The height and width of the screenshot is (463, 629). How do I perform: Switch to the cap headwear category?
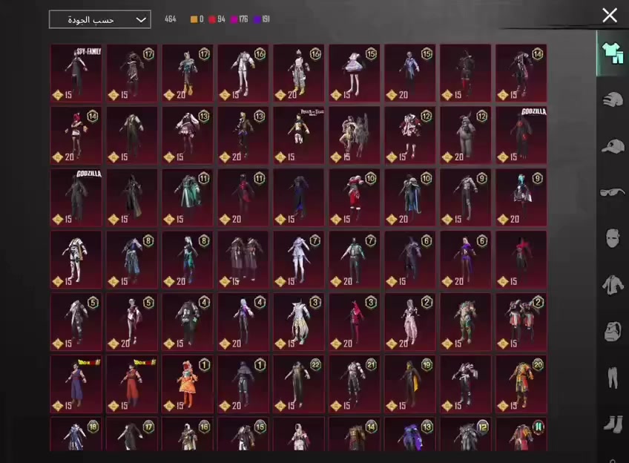tap(612, 145)
